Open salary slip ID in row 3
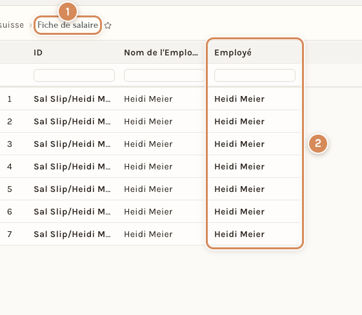Viewport: 362px width, 315px height. 72,144
